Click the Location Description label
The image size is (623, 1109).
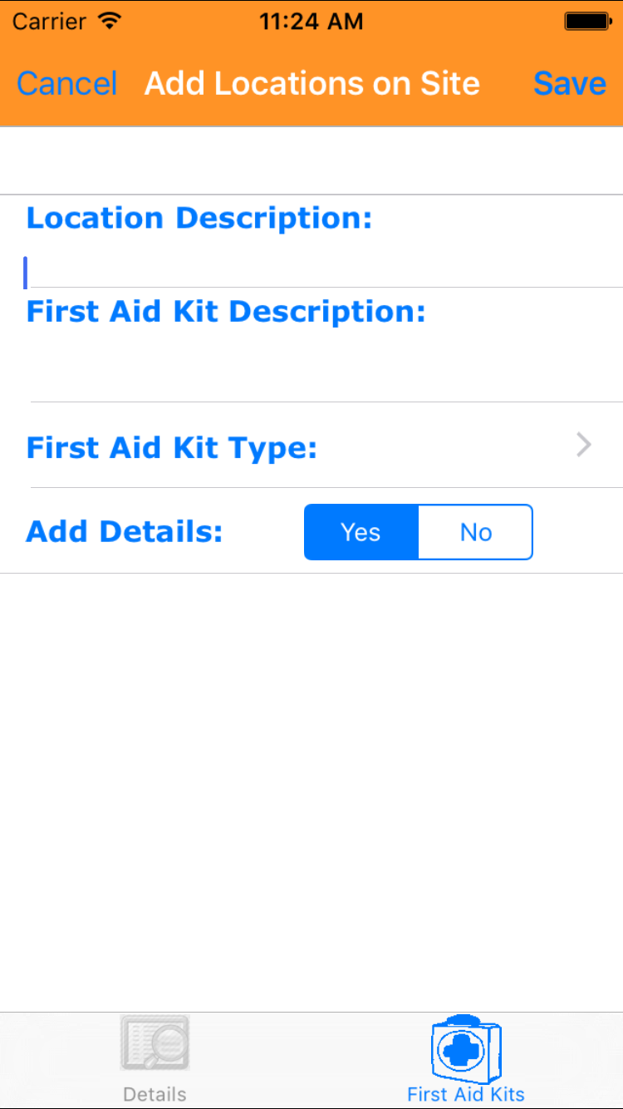pos(199,218)
